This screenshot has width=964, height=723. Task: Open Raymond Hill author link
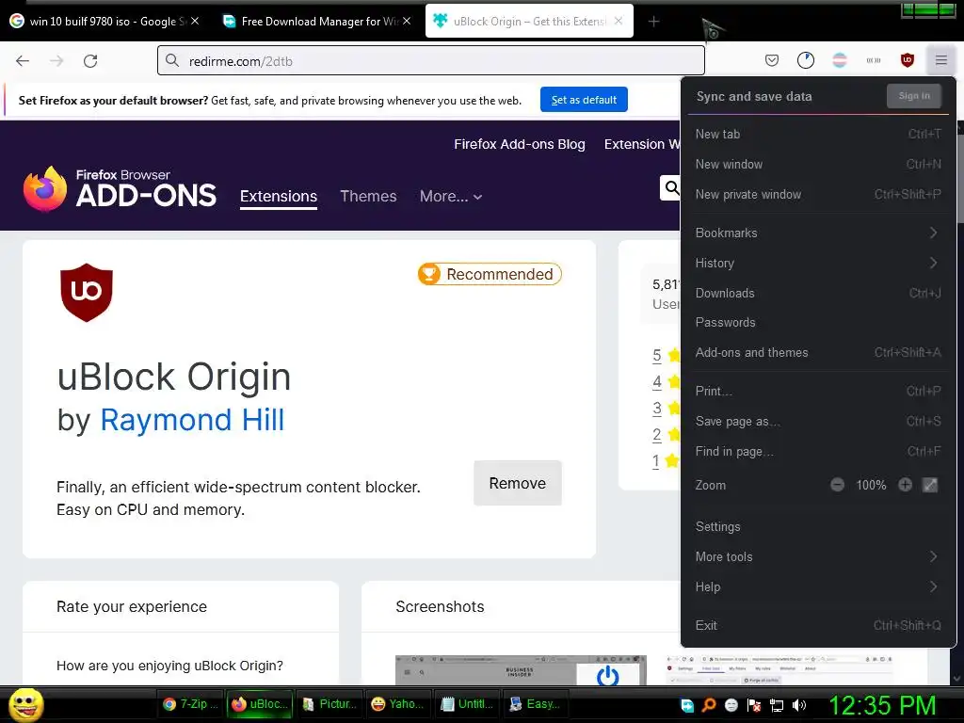(x=192, y=420)
